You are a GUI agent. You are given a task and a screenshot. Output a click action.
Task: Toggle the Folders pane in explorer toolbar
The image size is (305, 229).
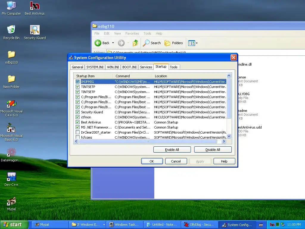174,43
